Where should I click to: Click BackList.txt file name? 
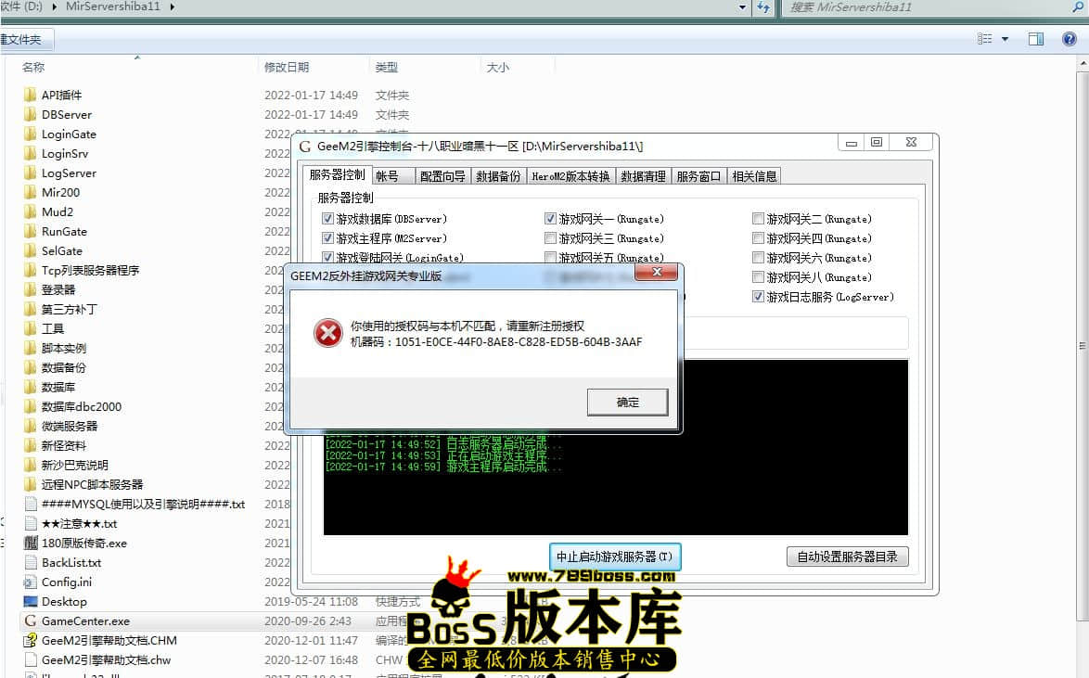tap(71, 562)
